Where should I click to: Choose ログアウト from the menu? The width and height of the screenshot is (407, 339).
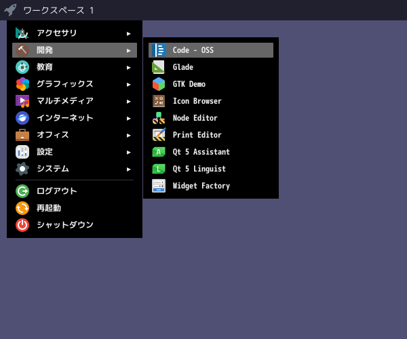point(75,191)
